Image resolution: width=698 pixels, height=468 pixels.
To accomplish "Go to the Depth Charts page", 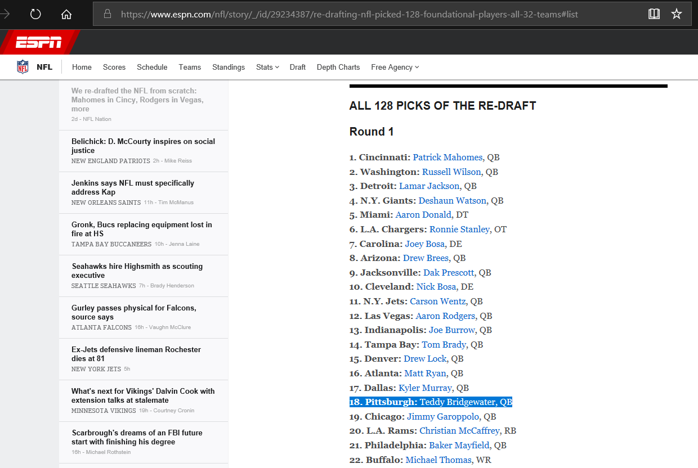I will pyautogui.click(x=338, y=67).
